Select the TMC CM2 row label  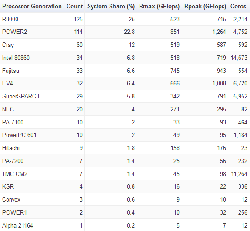click(x=15, y=174)
